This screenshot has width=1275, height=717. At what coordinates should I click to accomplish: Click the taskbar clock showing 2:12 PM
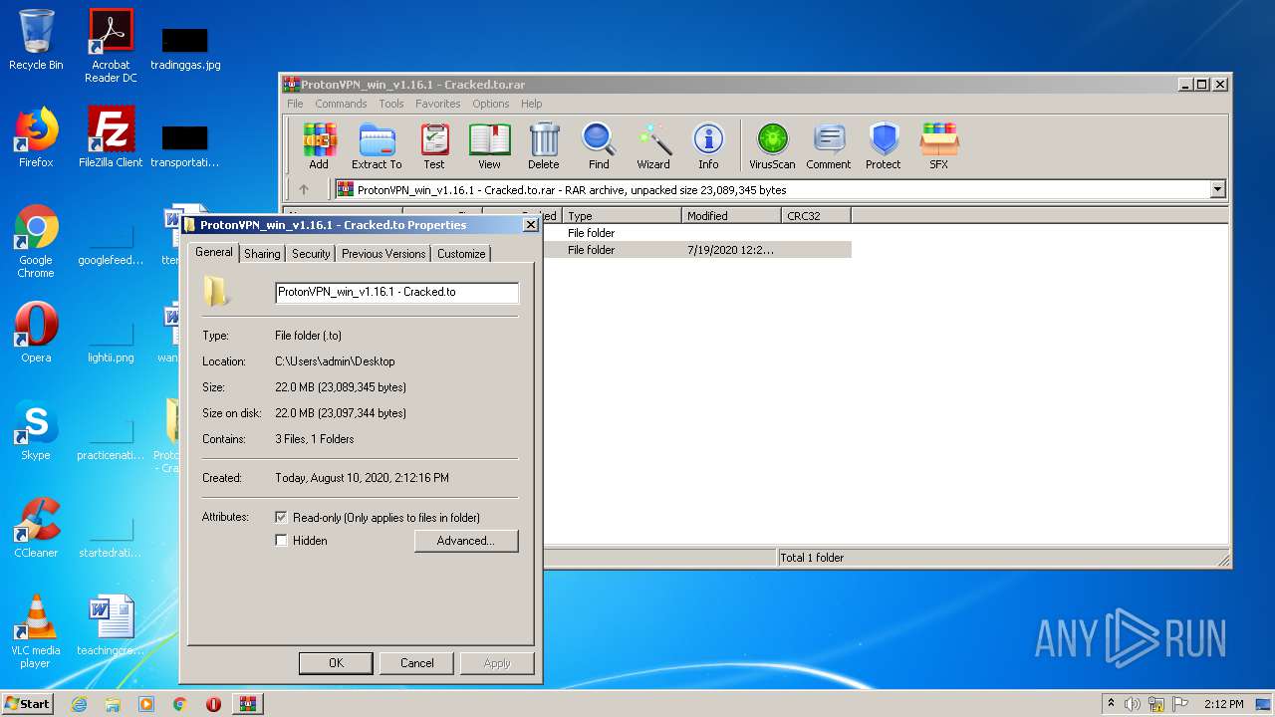tap(1223, 704)
